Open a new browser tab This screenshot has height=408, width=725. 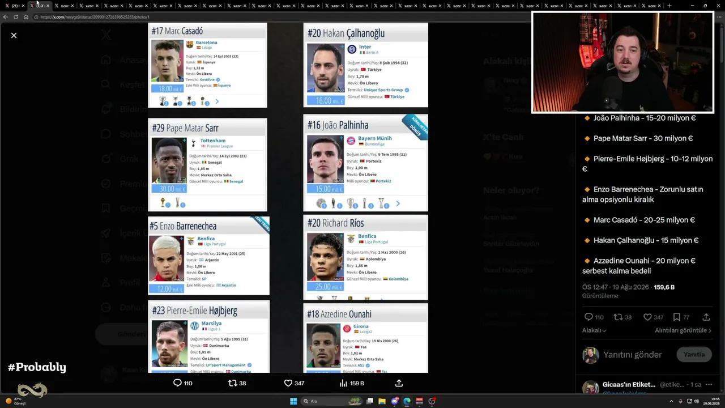[669, 6]
